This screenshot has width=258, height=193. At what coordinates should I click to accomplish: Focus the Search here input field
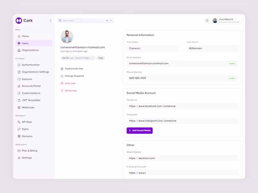[85, 21]
